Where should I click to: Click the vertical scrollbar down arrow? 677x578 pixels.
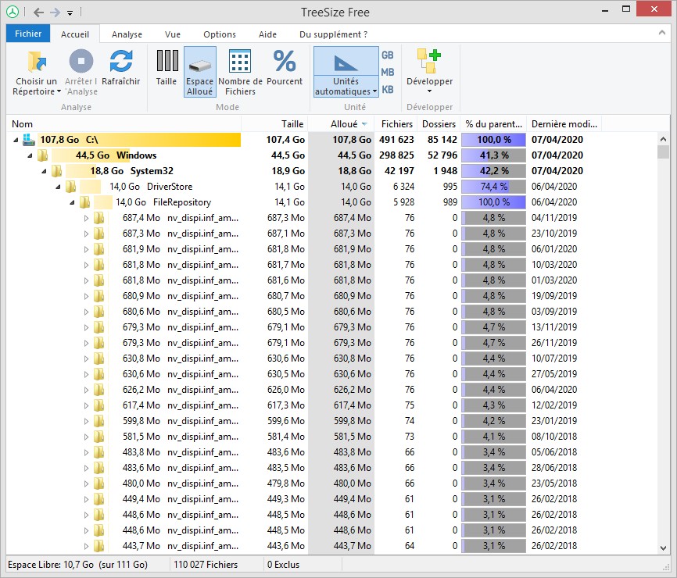coord(663,548)
